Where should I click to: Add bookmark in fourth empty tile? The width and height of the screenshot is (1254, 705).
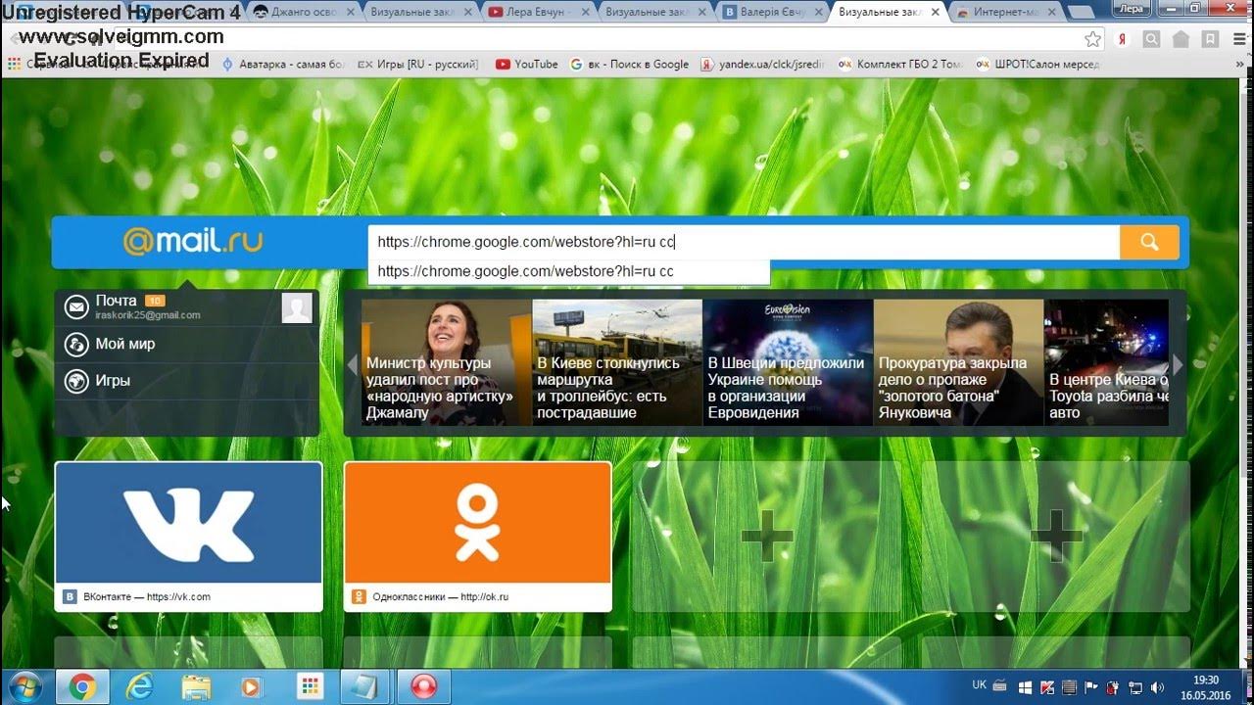pyautogui.click(x=1056, y=536)
